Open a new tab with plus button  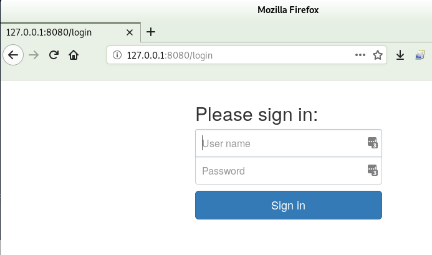(x=151, y=32)
